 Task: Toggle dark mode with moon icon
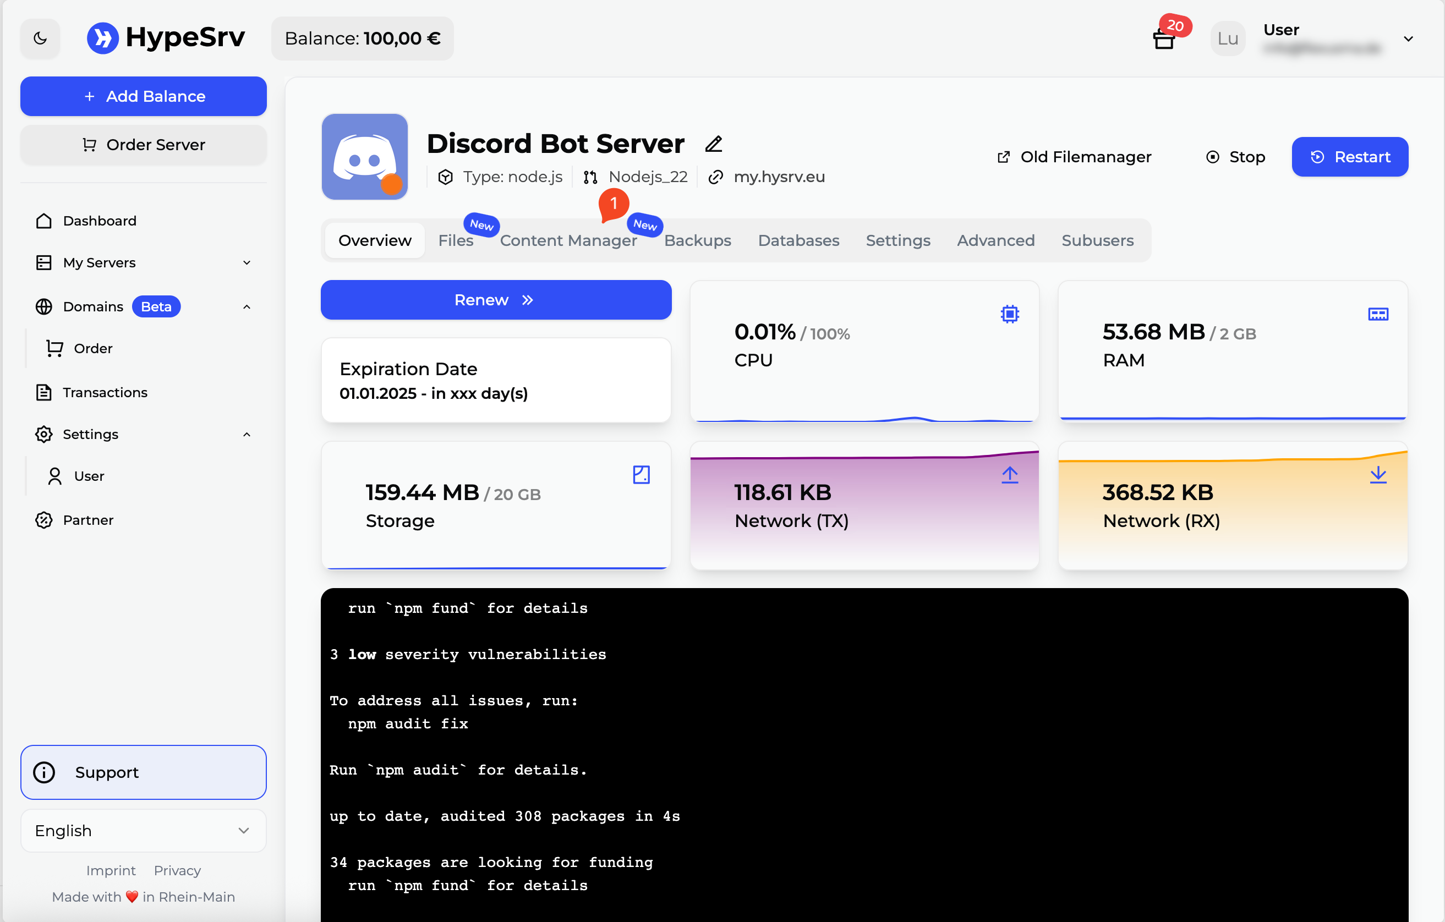click(40, 39)
